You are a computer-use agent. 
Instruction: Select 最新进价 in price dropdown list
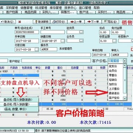coord(114,93)
